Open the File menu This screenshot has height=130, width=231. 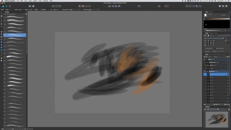18,1
